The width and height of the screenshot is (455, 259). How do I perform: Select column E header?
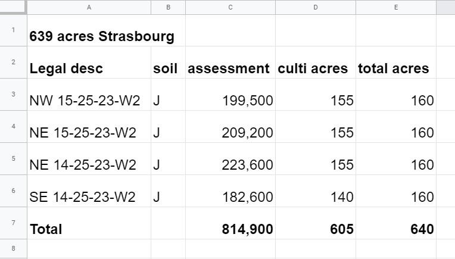(x=396, y=7)
